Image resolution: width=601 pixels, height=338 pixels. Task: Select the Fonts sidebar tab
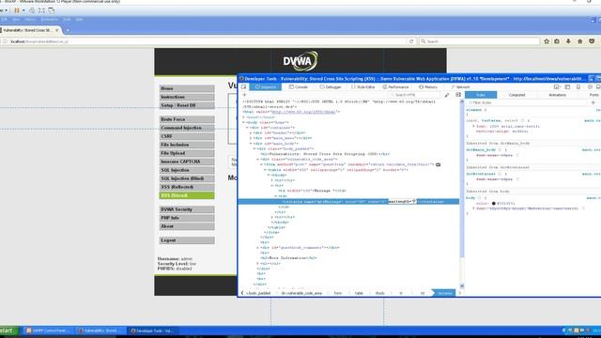(593, 95)
